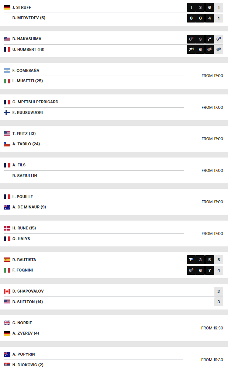228x370 pixels.
Task: Click the Argentine flag next to F. Comesaña
Action: click(7, 70)
